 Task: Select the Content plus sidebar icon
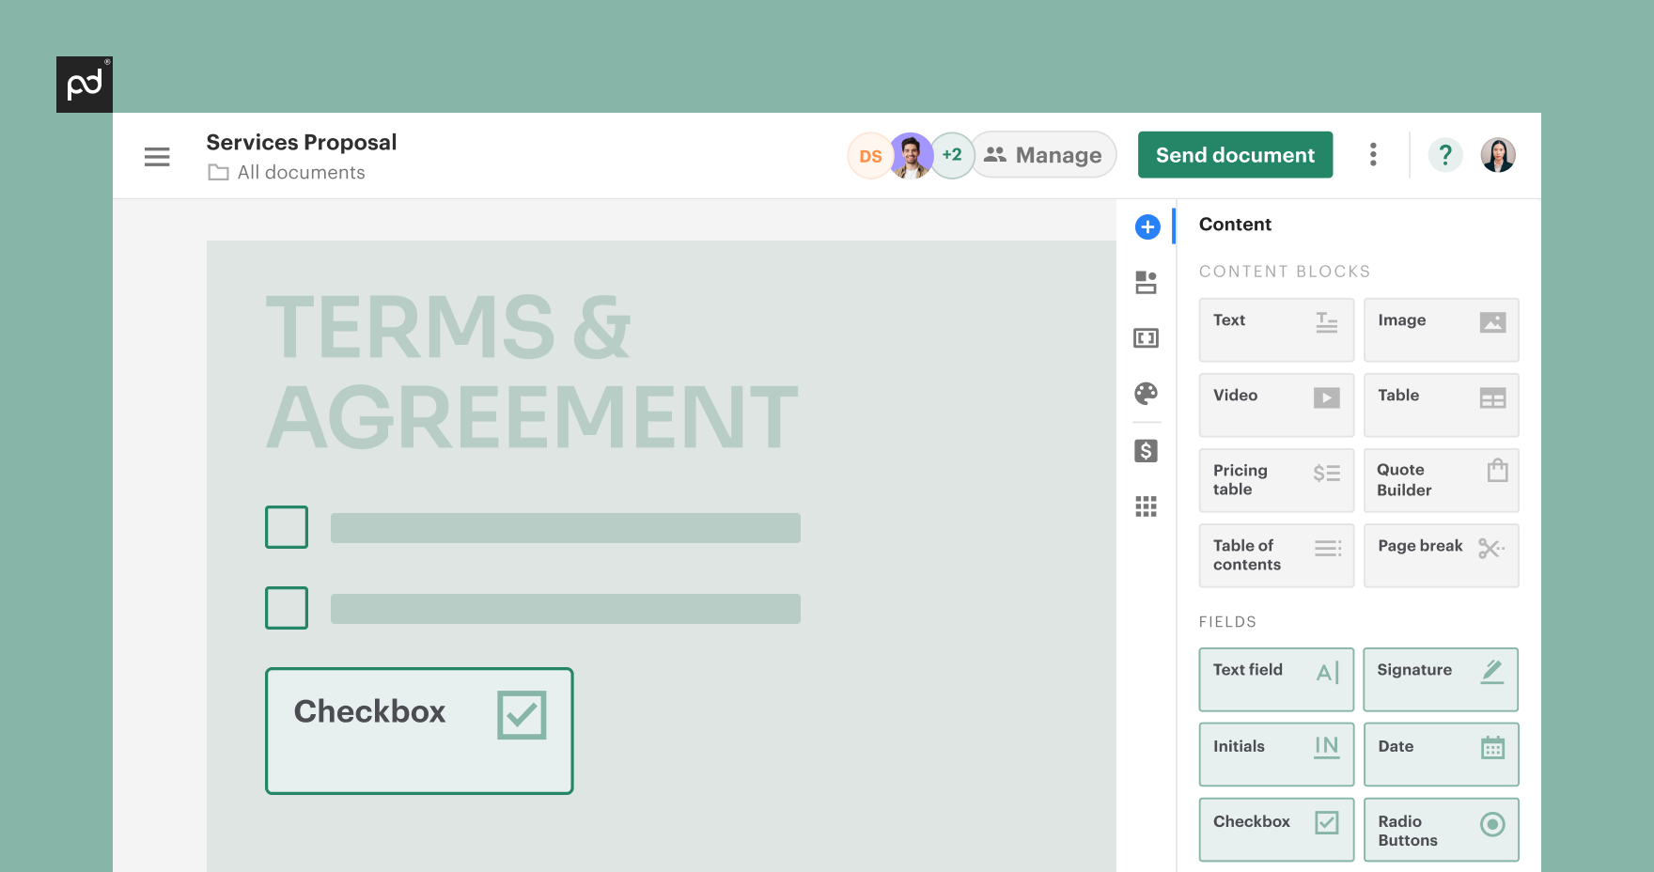coord(1147,226)
